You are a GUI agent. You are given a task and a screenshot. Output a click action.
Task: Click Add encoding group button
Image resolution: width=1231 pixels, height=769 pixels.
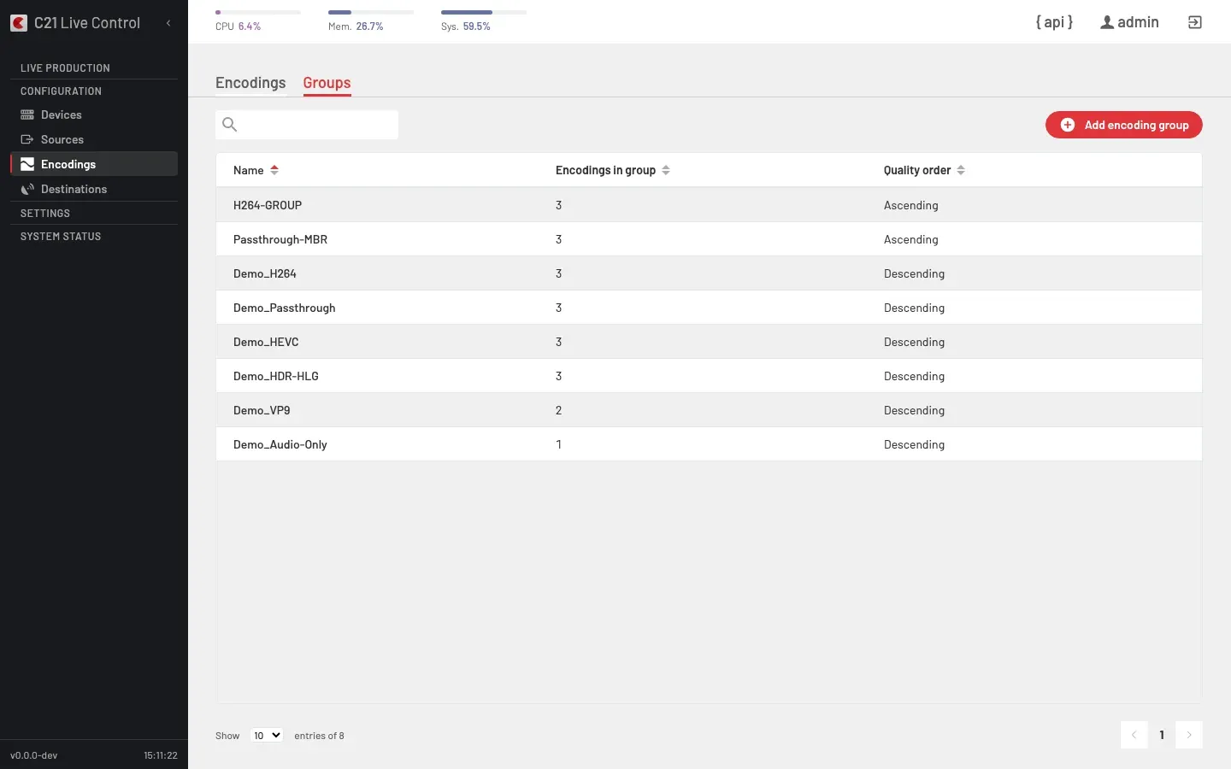pos(1123,125)
